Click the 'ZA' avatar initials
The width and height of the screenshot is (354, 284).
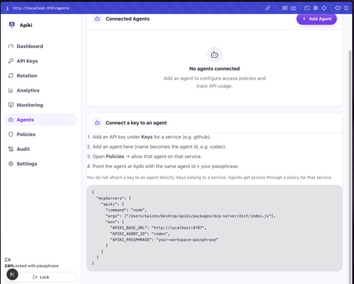(x=7, y=260)
